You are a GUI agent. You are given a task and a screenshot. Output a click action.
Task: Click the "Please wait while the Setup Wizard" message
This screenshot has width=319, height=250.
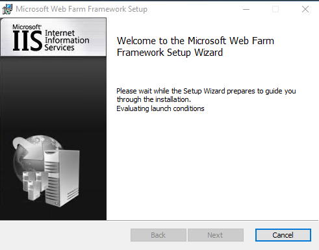[x=206, y=95]
